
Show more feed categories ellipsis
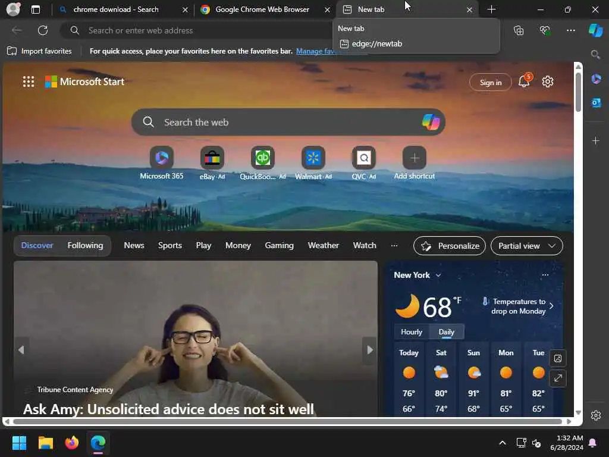point(394,246)
